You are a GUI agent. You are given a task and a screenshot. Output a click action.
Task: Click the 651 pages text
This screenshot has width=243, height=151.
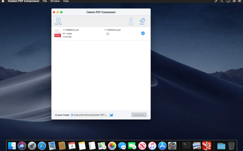click(x=67, y=34)
